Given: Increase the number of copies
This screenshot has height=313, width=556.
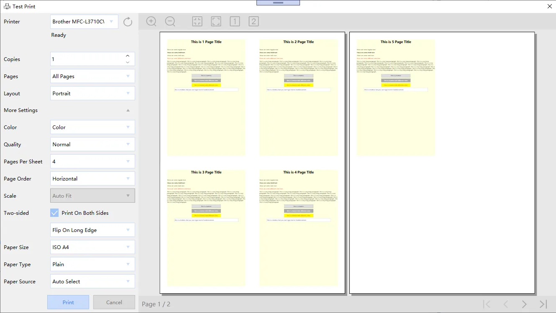Looking at the screenshot, I should click(x=128, y=56).
